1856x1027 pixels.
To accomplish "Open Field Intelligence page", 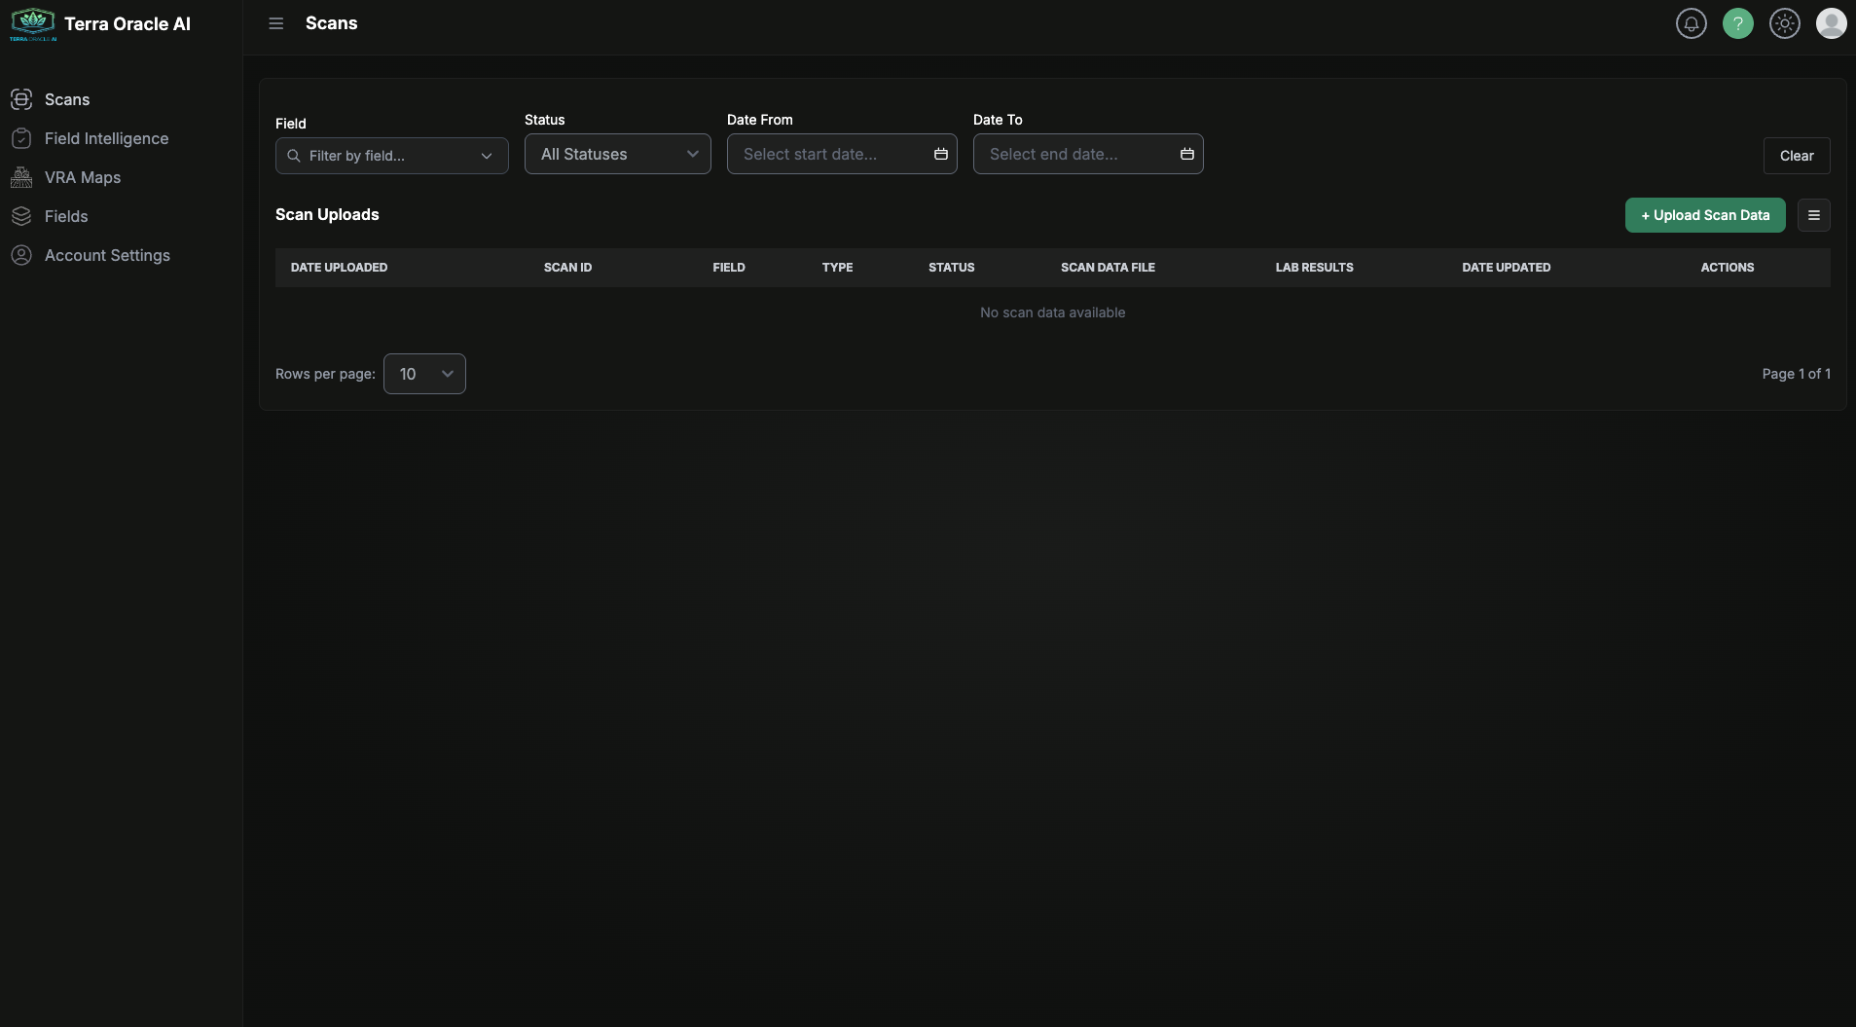I will coord(106,138).
